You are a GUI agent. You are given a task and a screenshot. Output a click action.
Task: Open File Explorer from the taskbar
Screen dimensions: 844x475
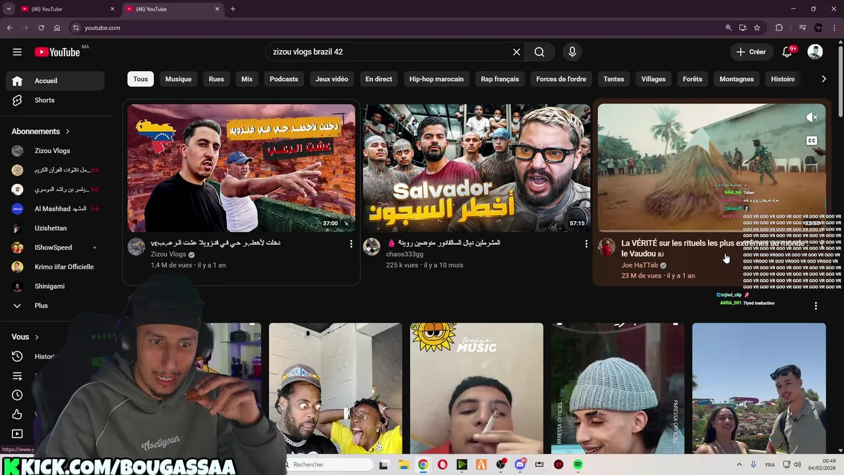[x=403, y=465]
